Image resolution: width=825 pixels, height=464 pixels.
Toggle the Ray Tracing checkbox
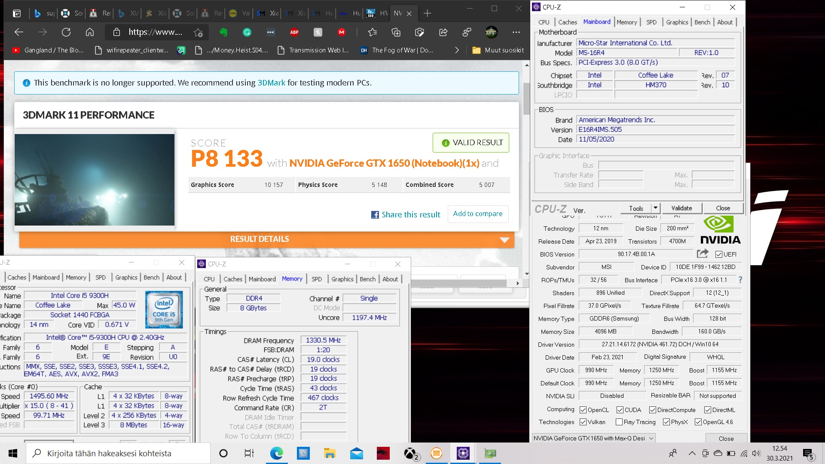[619, 422]
